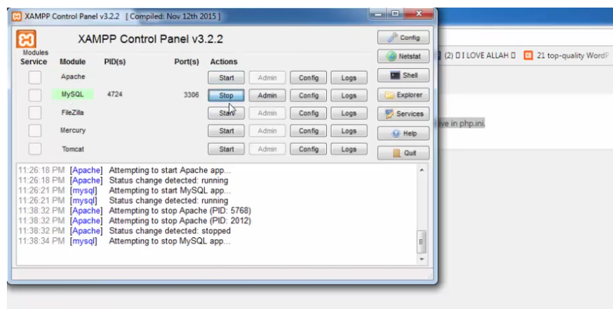Click the XAMPP title bar icon
The height and width of the screenshot is (309, 613).
tap(17, 17)
